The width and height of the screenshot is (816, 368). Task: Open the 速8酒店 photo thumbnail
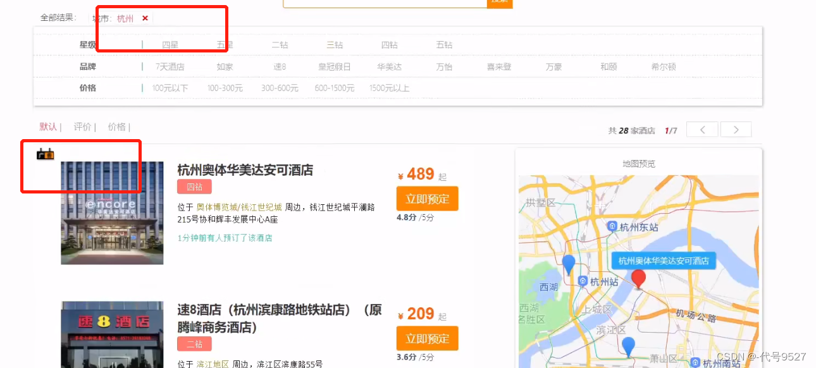tap(112, 334)
